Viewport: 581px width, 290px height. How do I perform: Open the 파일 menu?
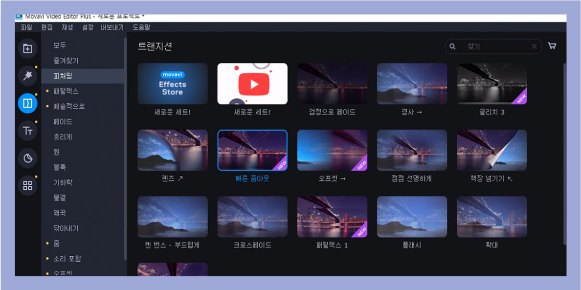[x=26, y=27]
